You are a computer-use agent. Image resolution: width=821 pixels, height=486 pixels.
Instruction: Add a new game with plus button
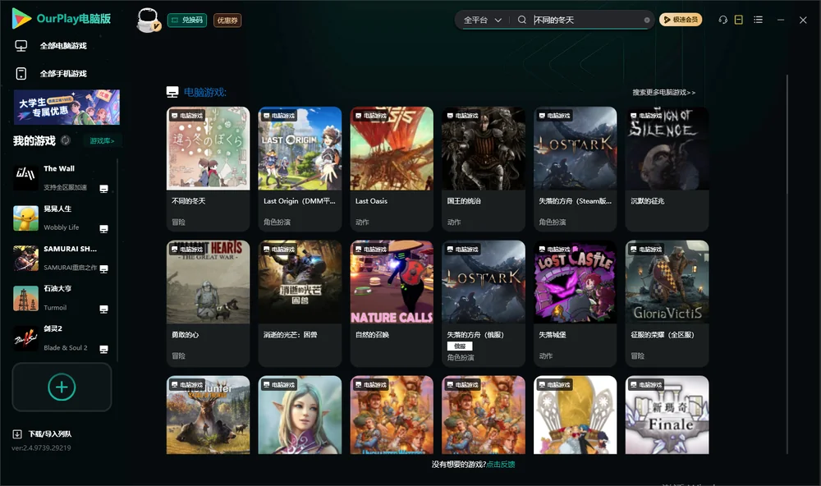[x=62, y=387]
